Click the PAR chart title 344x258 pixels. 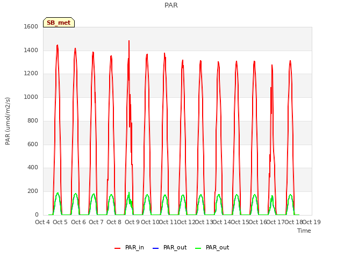[171, 5]
